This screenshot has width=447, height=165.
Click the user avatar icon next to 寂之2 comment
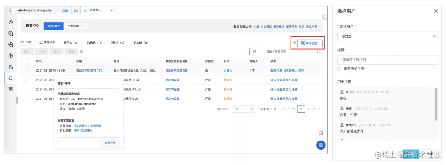(342, 92)
